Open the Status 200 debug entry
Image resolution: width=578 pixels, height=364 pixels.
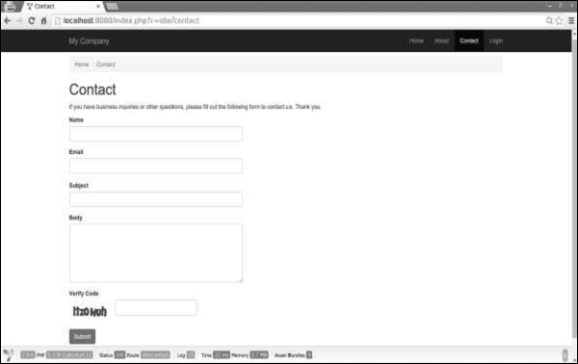coord(112,354)
